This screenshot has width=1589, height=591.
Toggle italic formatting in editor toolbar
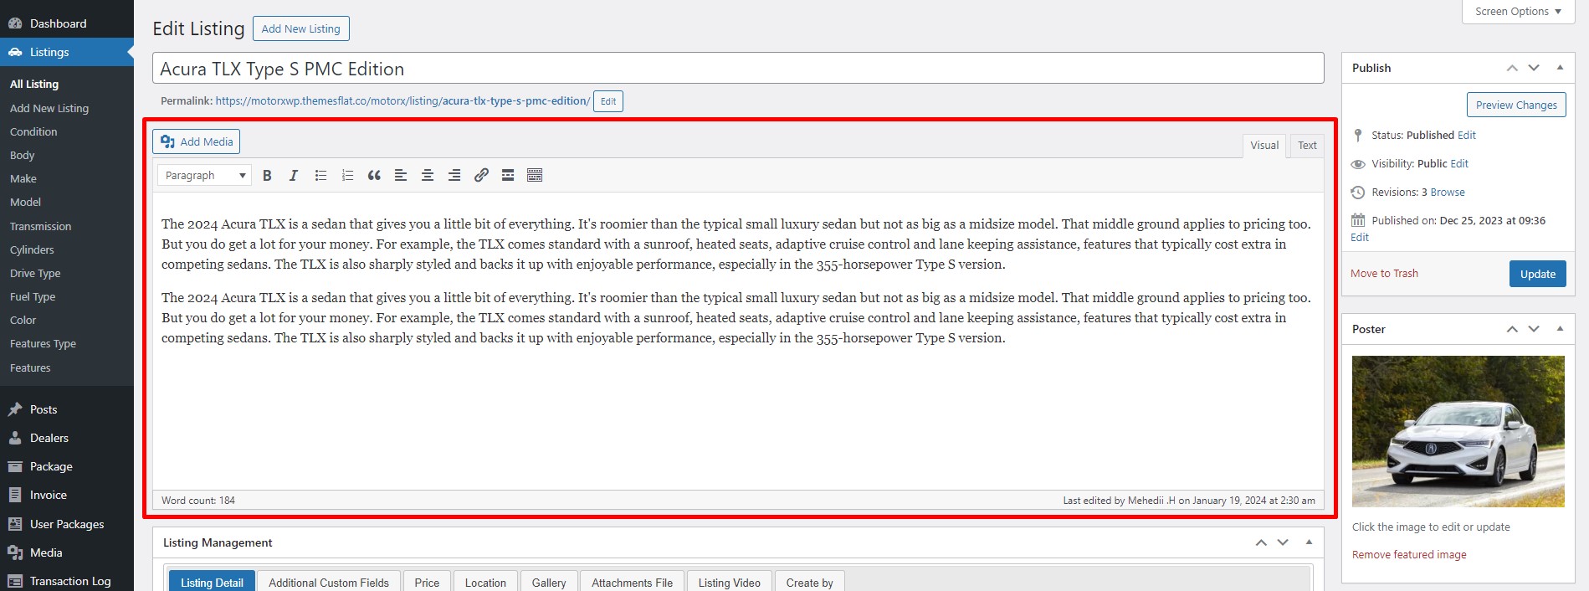coord(294,175)
